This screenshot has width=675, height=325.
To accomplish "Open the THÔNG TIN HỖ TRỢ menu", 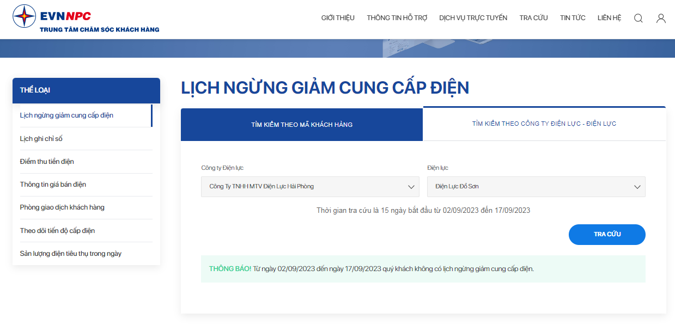I will point(397,18).
